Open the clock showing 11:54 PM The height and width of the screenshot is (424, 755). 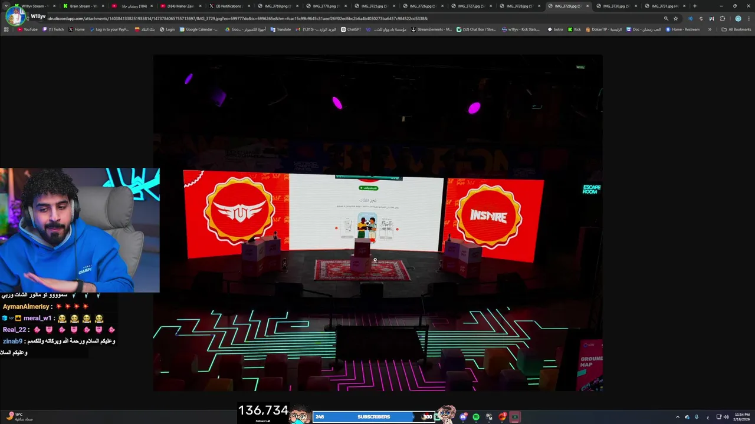click(742, 417)
